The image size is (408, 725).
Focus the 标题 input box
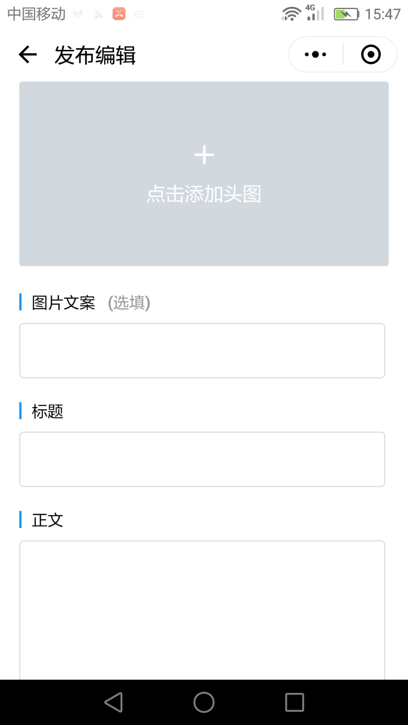pos(202,459)
